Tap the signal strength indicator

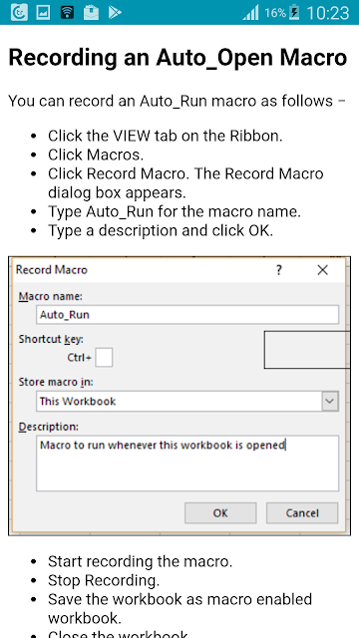(x=250, y=13)
